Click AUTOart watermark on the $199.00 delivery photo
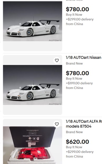This screenshot has width=102, height=164. pyautogui.click(x=55, y=104)
